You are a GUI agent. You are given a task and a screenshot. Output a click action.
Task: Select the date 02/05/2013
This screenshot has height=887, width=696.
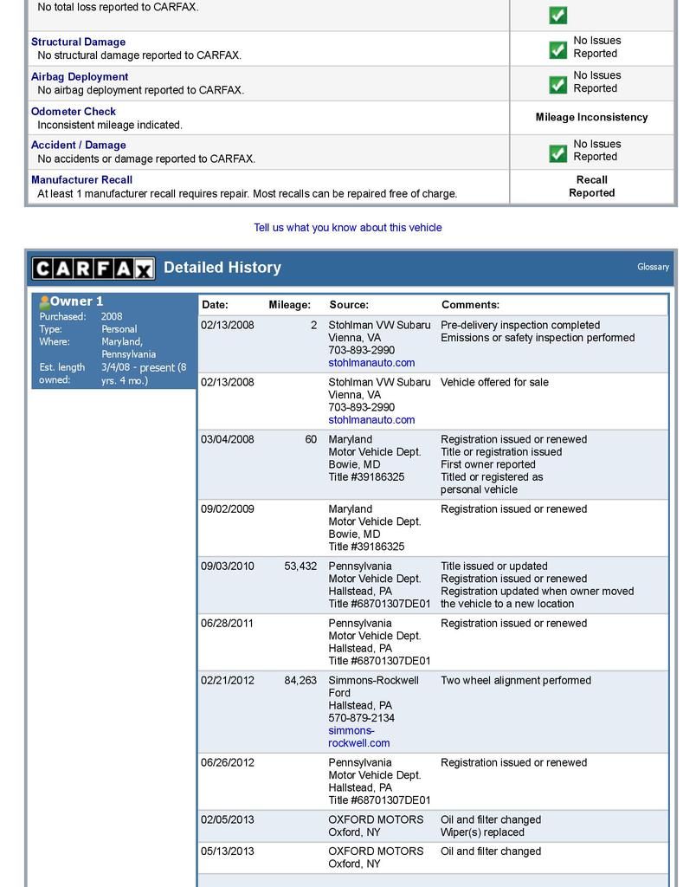[228, 819]
